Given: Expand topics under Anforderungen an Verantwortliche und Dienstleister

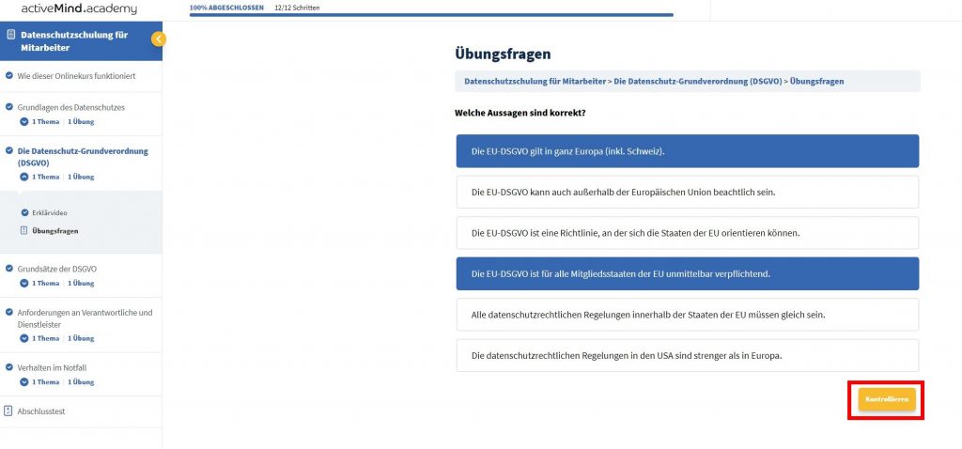Looking at the screenshot, I should click(x=23, y=338).
